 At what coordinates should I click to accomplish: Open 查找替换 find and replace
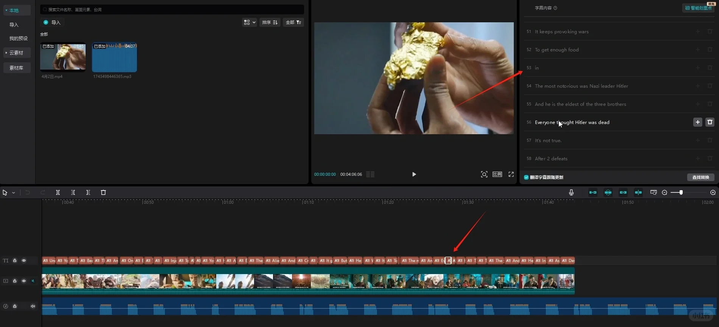[x=701, y=177]
